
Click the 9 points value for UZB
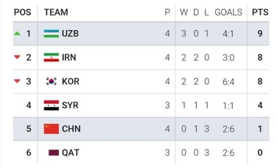(260, 33)
